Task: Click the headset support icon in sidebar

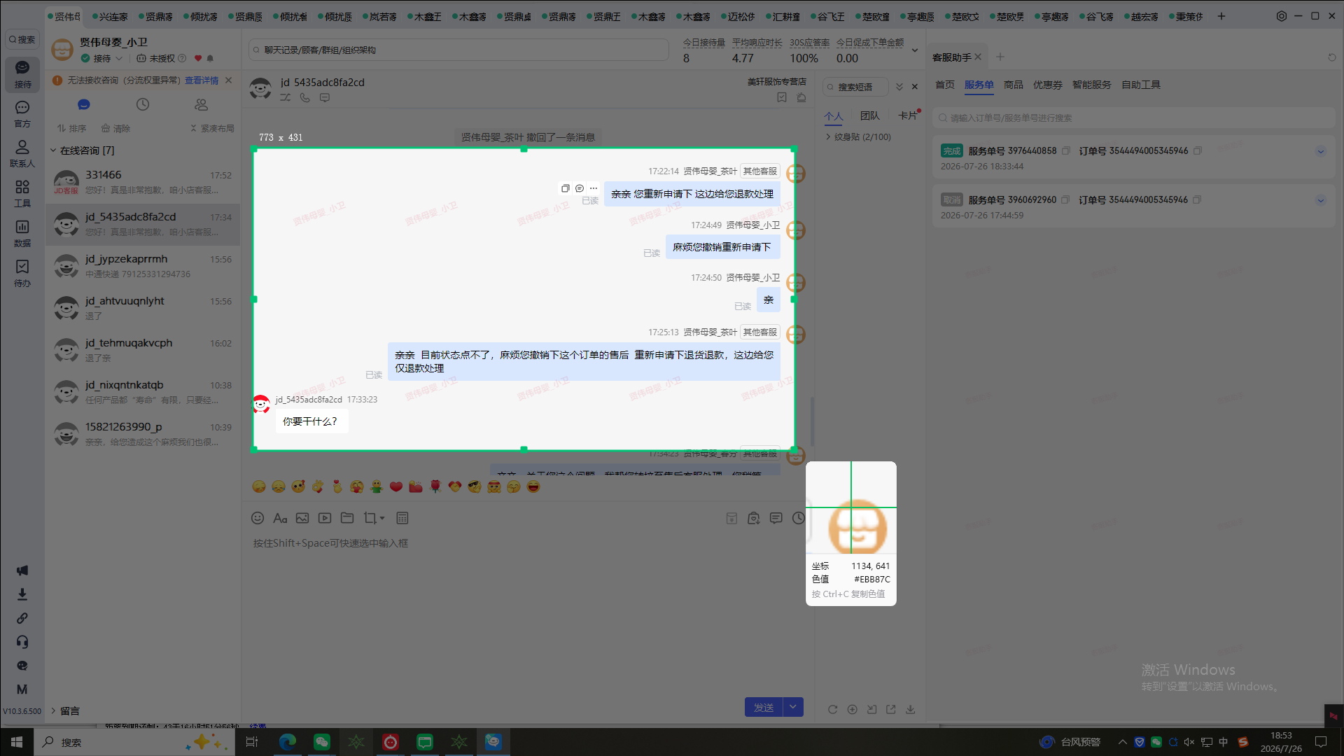Action: tap(22, 642)
